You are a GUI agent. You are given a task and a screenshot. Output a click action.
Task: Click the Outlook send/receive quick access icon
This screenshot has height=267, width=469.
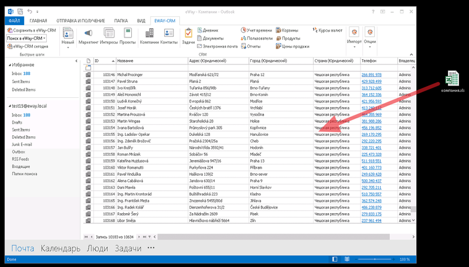coord(20,12)
